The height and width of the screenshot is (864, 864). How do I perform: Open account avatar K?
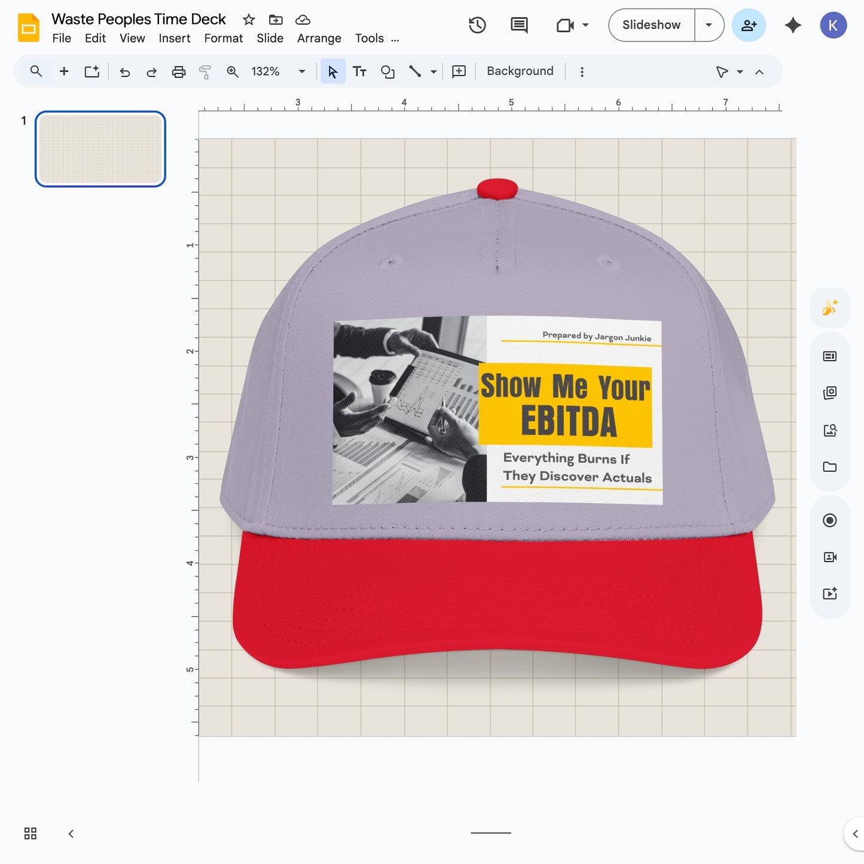click(833, 25)
